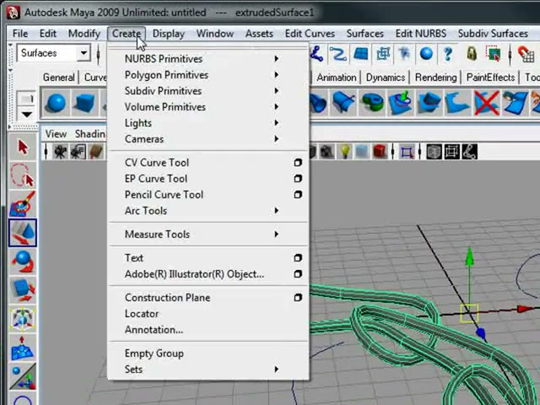Activate the Move tool in toolbox
The width and height of the screenshot is (540, 405).
tap(23, 233)
